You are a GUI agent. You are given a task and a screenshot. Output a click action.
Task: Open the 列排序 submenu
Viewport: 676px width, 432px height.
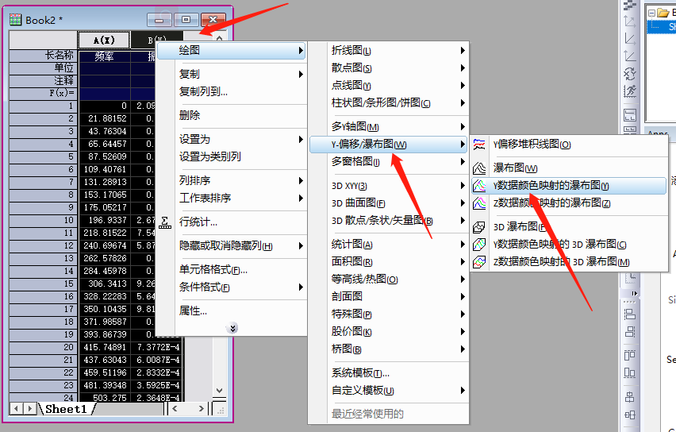click(231, 180)
